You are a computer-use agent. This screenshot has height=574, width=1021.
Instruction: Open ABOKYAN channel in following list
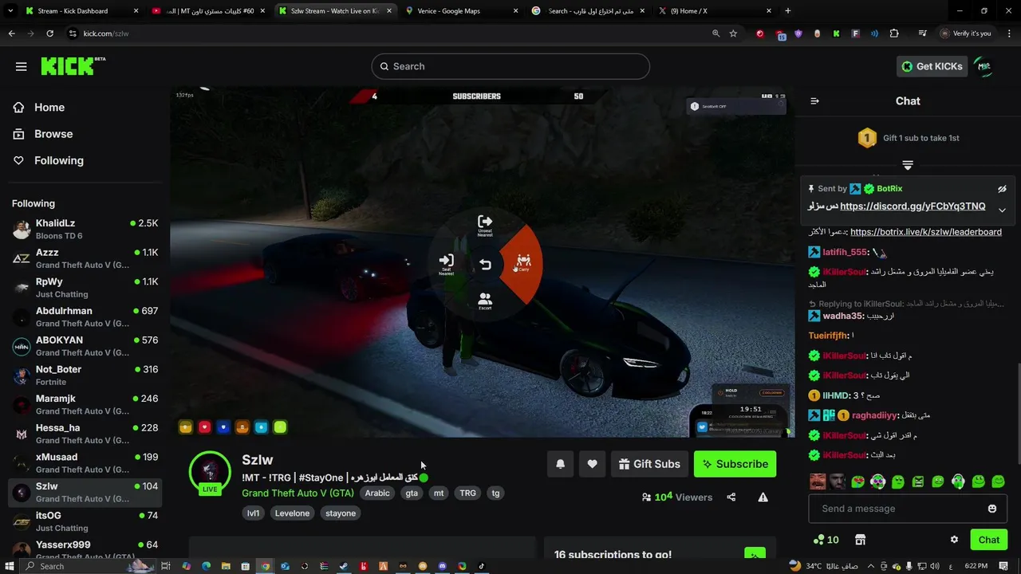[85, 346]
